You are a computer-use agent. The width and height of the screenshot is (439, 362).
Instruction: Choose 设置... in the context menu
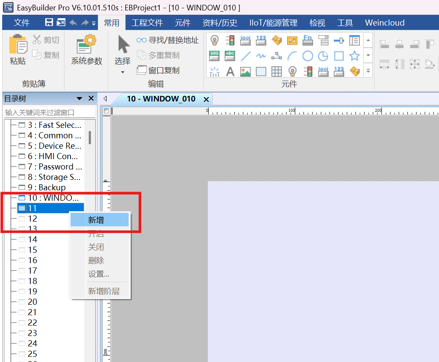[100, 274]
